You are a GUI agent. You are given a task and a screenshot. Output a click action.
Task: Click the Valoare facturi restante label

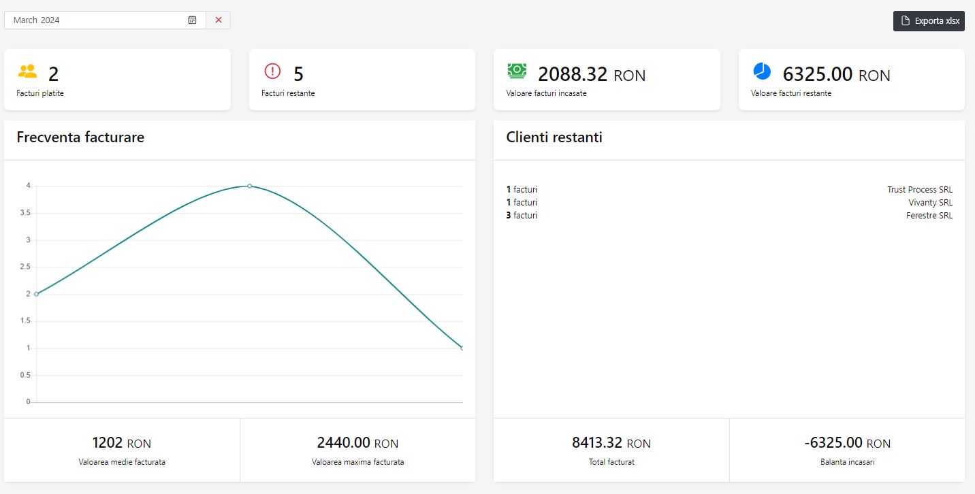point(791,93)
